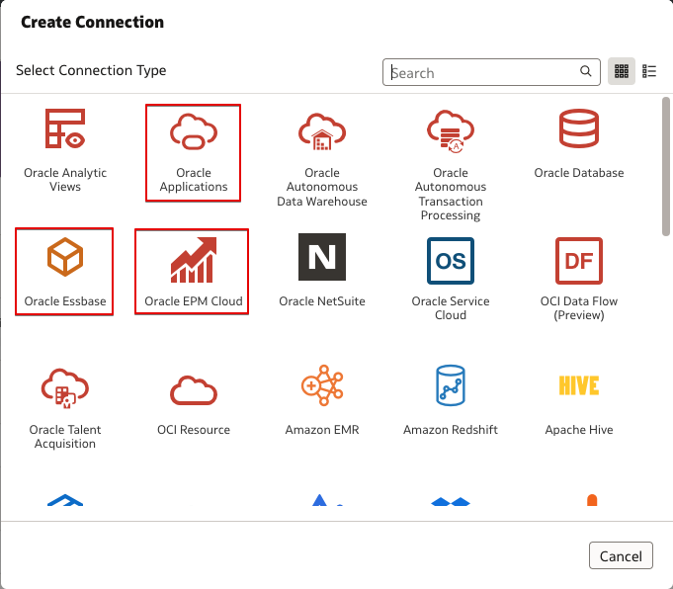Viewport: 673px width, 589px height.
Task: Open Oracle EPM Cloud connection
Action: [194, 270]
